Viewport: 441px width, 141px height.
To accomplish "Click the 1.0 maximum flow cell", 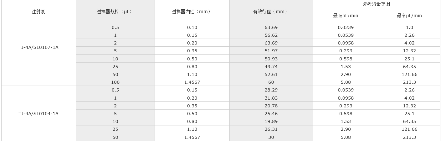I will [x=409, y=27].
